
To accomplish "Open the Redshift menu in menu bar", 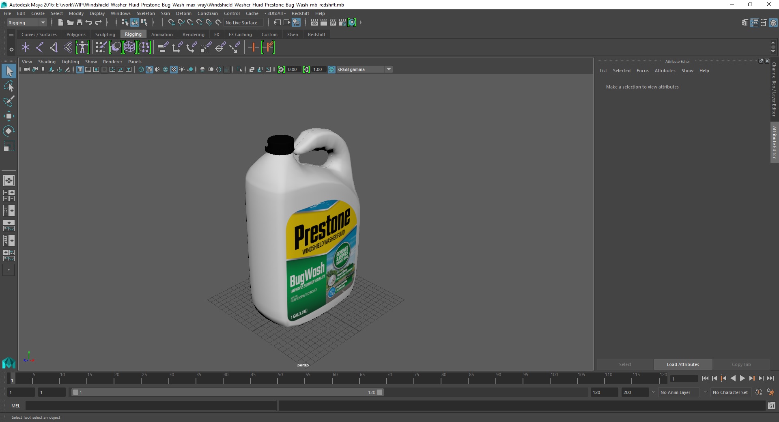I will pyautogui.click(x=300, y=13).
